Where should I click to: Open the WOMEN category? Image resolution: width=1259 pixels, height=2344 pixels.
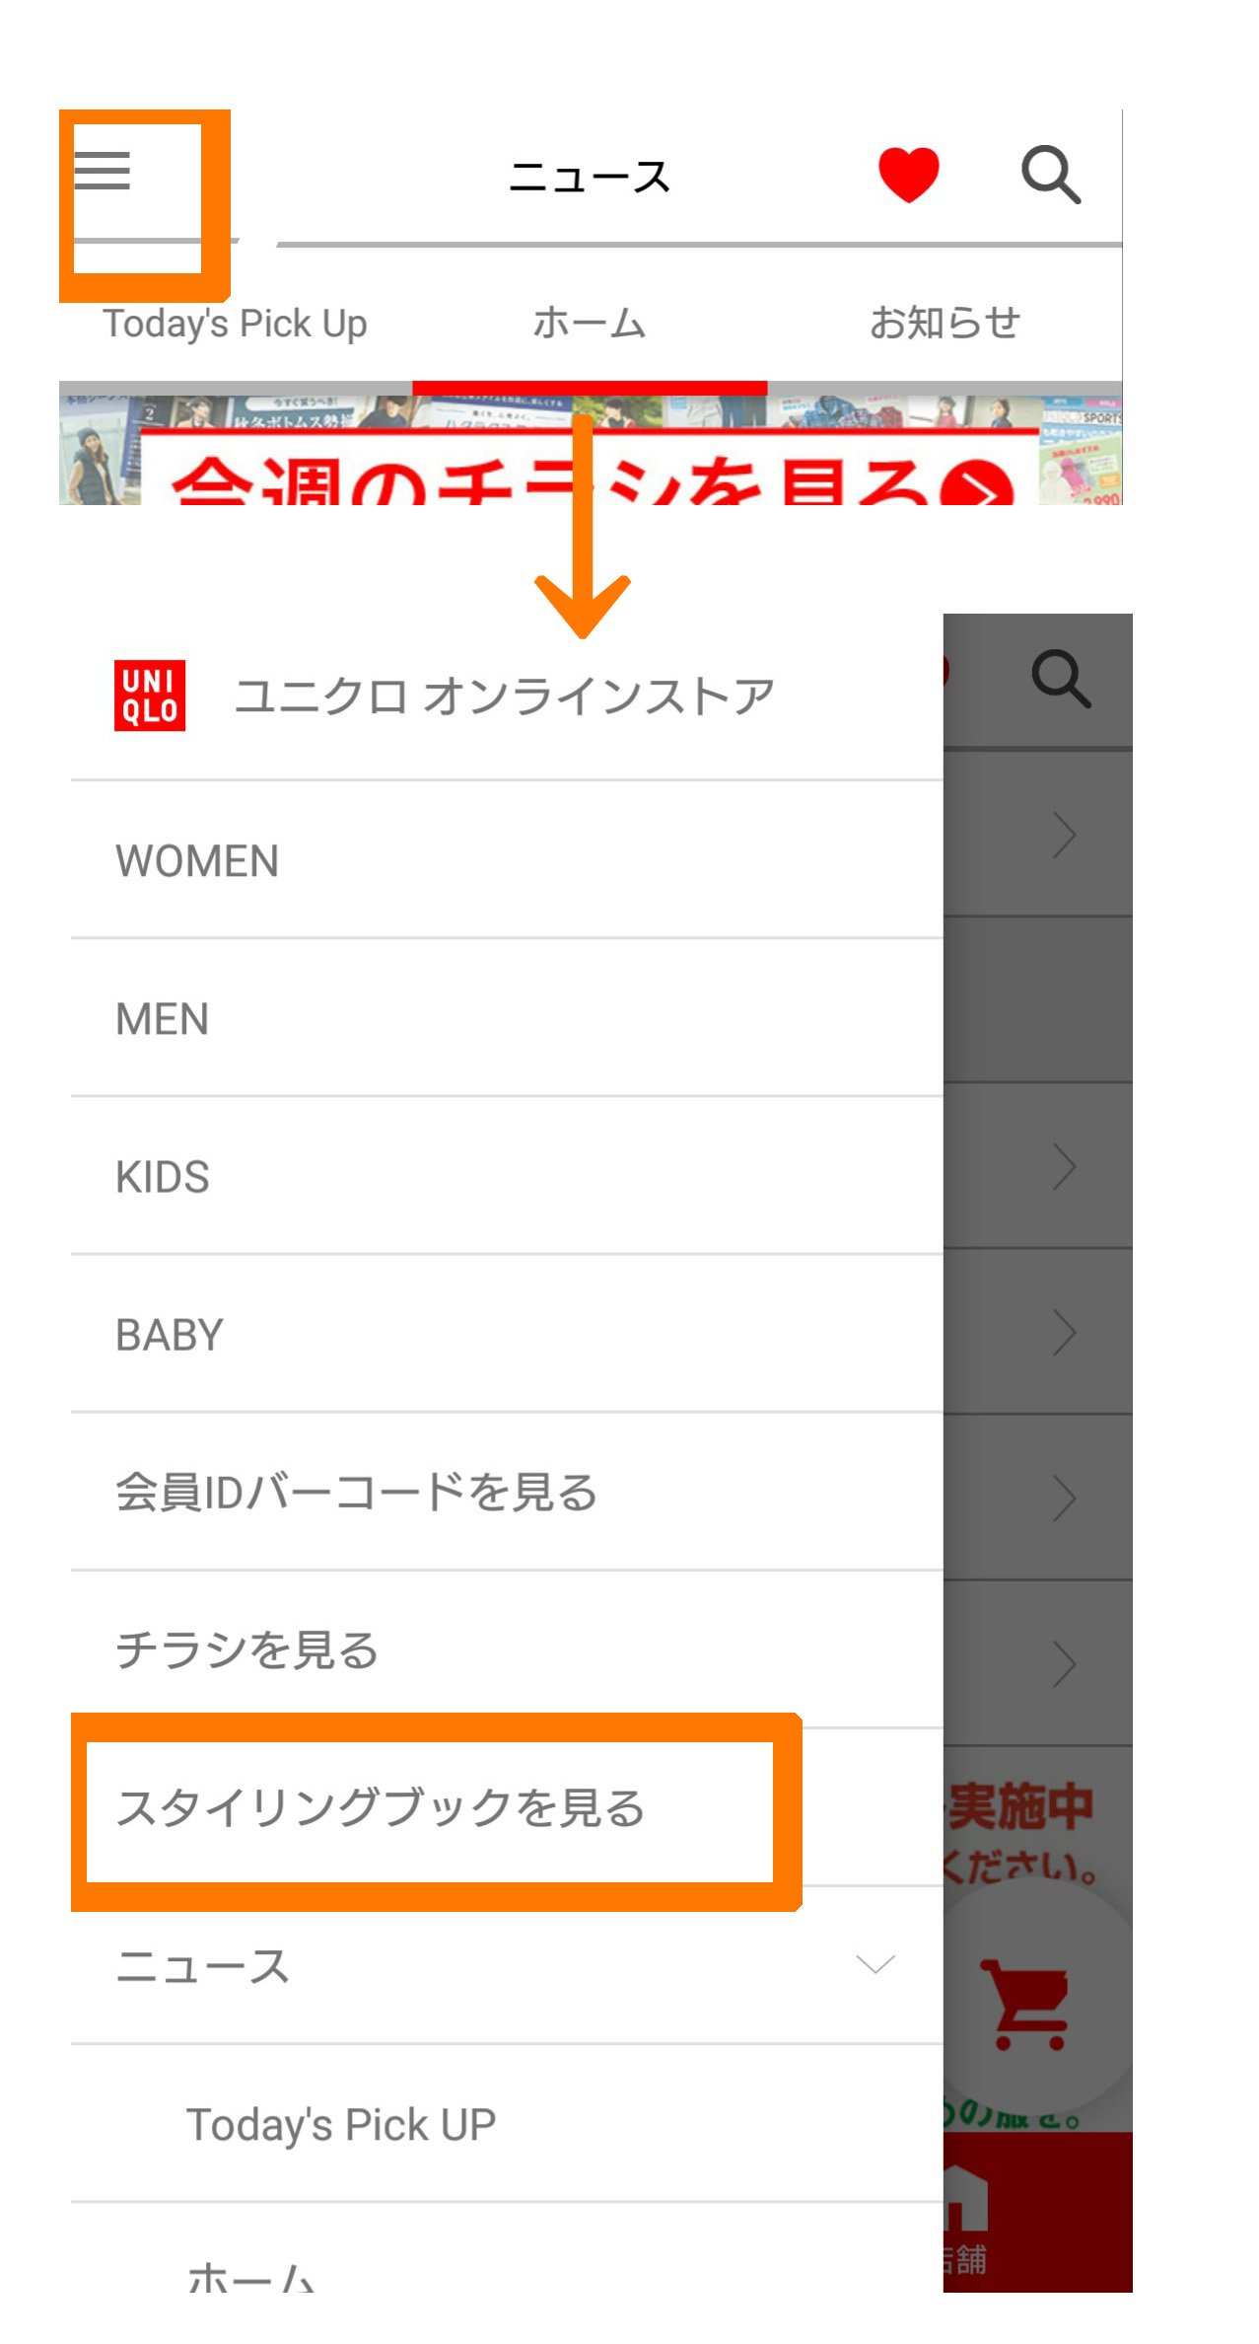tap(197, 861)
